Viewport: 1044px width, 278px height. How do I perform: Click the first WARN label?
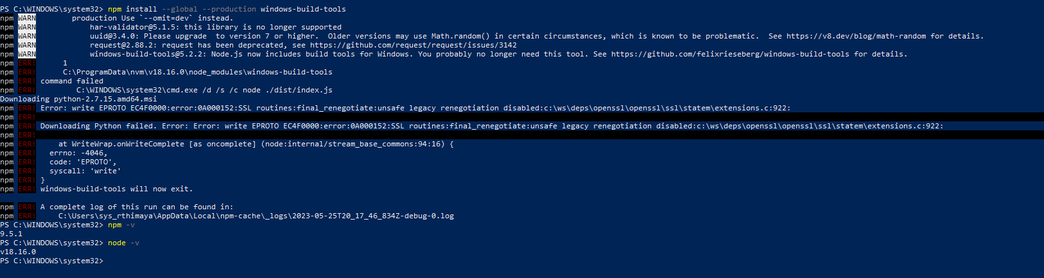(27, 18)
